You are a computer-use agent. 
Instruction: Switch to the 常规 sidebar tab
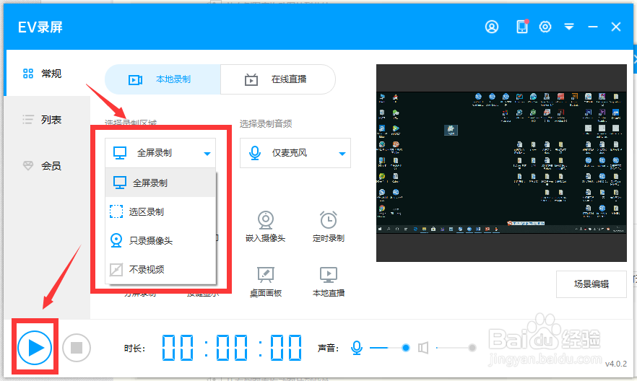pos(47,74)
